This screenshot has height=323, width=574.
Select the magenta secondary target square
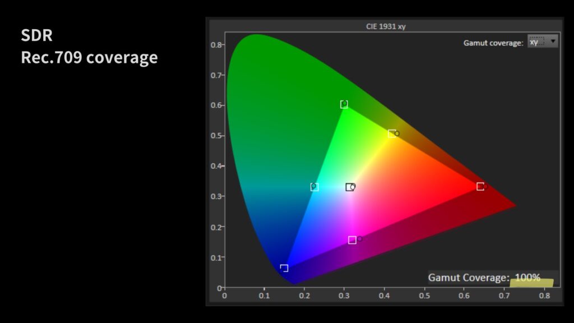pyautogui.click(x=352, y=240)
